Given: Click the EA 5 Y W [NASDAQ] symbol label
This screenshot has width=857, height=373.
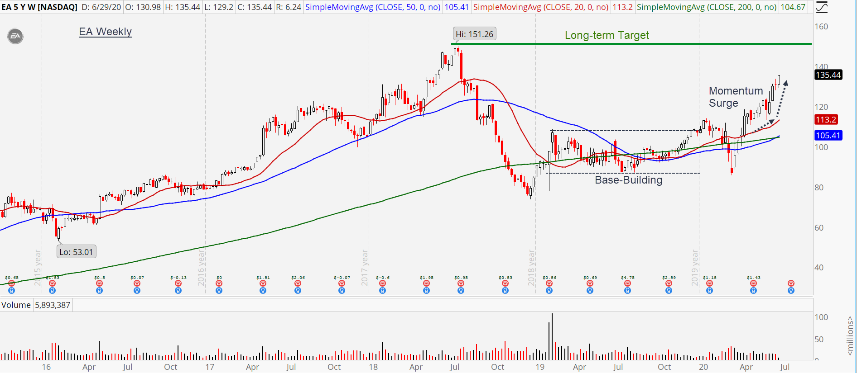Looking at the screenshot, I should coord(39,7).
